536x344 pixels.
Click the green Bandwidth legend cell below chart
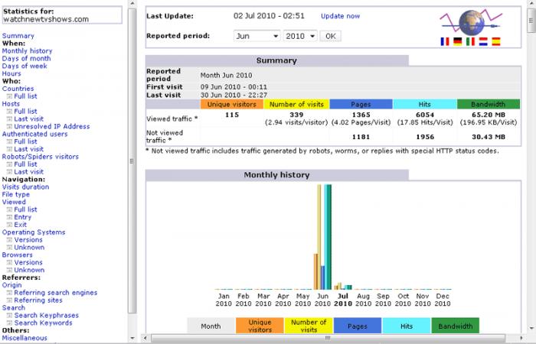coord(455,326)
